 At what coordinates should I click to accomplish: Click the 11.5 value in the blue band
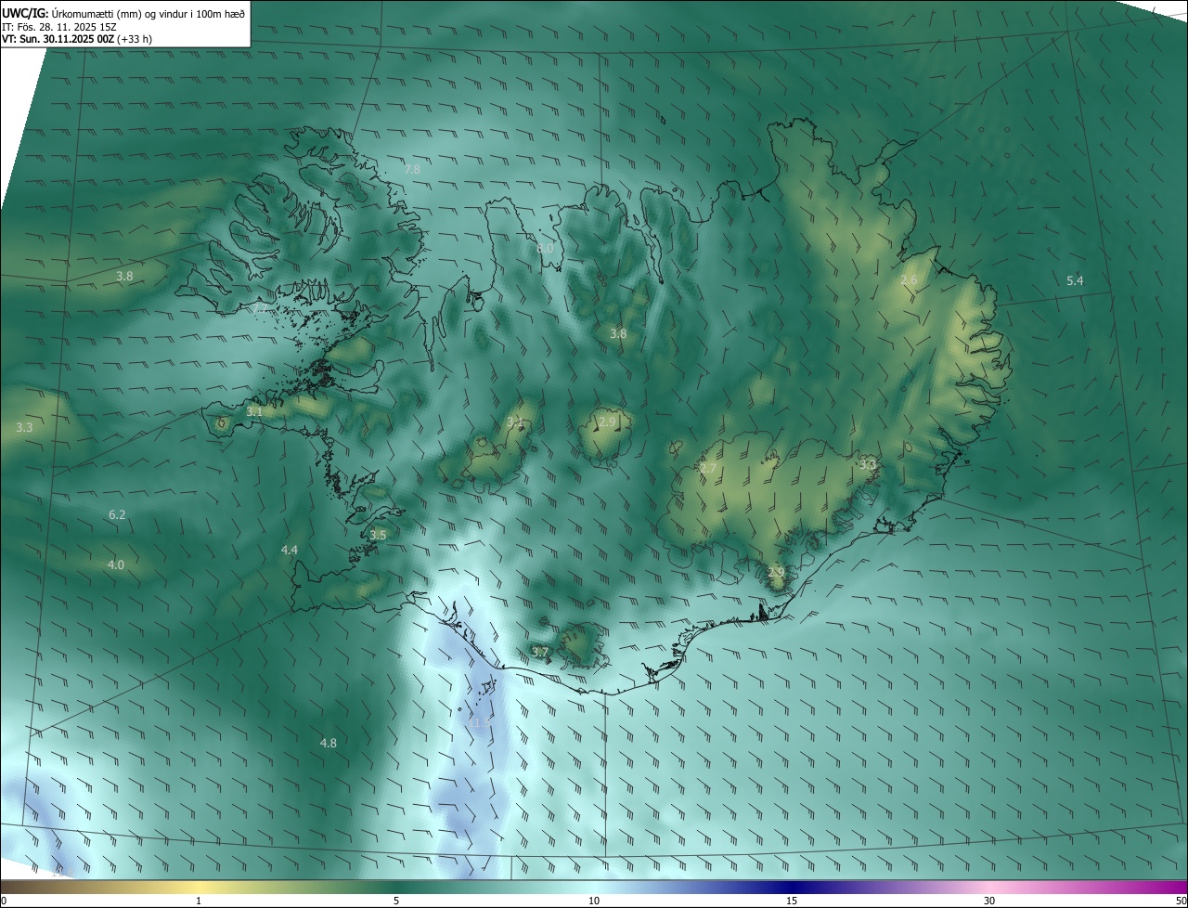481,721
